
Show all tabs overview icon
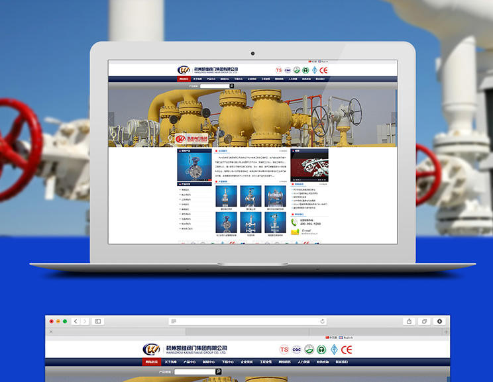coord(424,321)
